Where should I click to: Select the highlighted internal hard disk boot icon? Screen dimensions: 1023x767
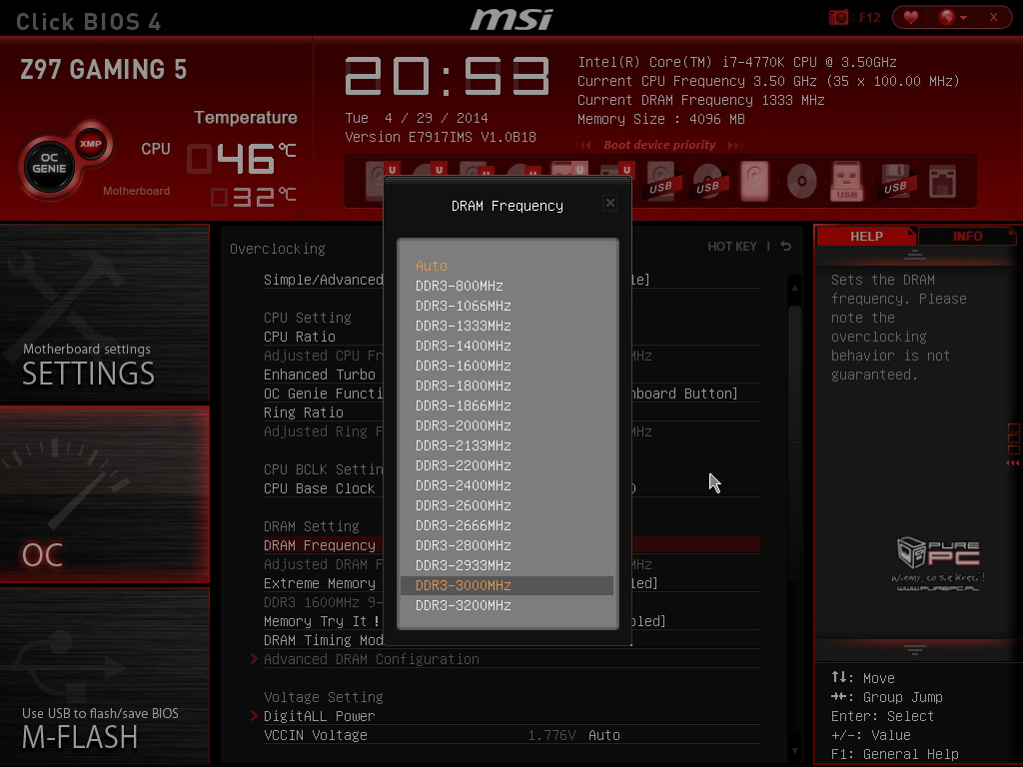tap(754, 181)
